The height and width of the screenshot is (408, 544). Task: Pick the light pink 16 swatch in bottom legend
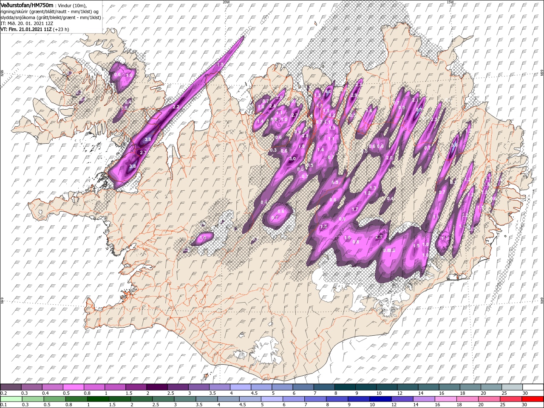(446, 399)
